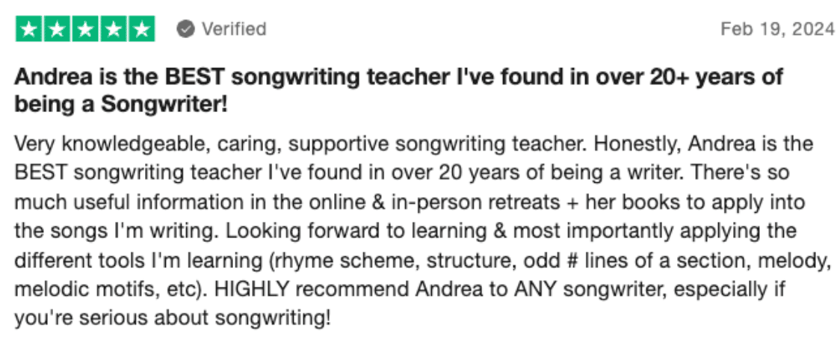Click the Verified checkmark badge icon

tap(185, 29)
